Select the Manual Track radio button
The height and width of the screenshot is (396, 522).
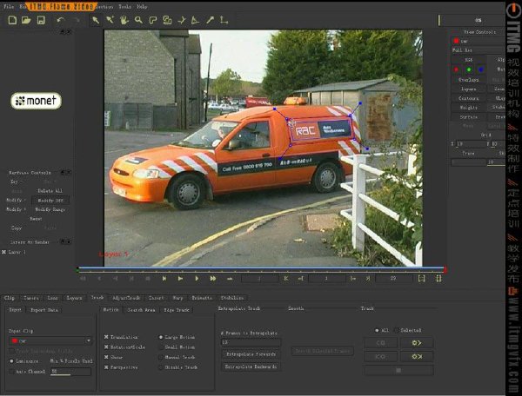(x=161, y=358)
